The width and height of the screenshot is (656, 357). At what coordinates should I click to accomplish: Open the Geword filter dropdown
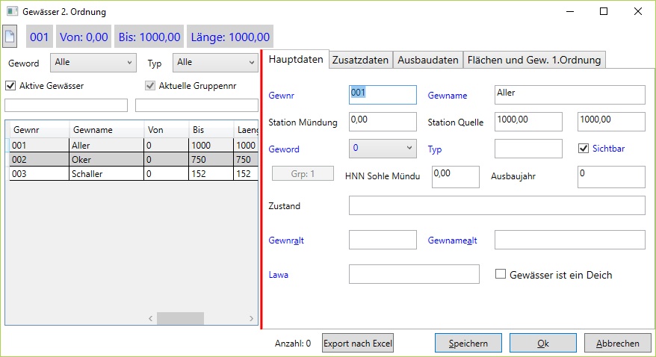pyautogui.click(x=93, y=63)
